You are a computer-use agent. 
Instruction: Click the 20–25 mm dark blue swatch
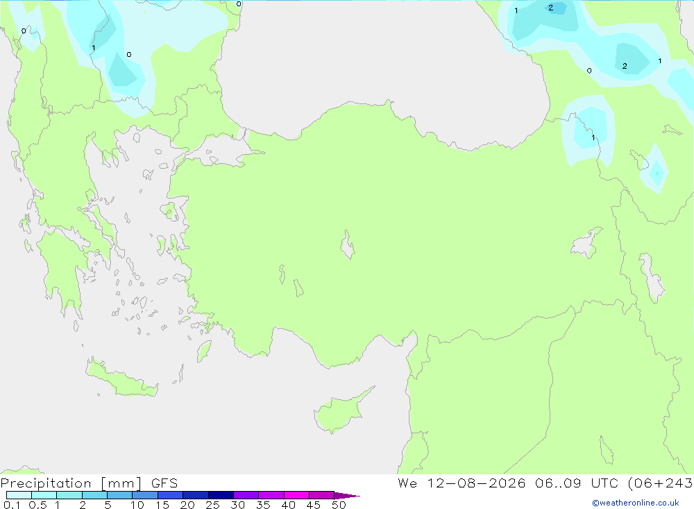(196, 495)
